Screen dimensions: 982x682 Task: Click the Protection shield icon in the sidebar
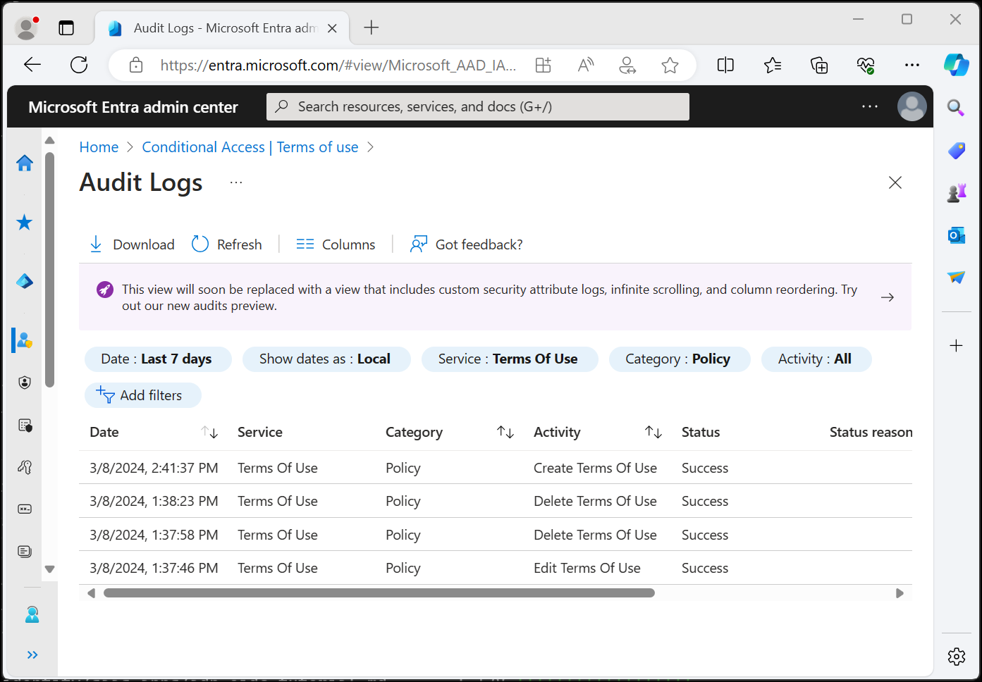click(x=24, y=382)
